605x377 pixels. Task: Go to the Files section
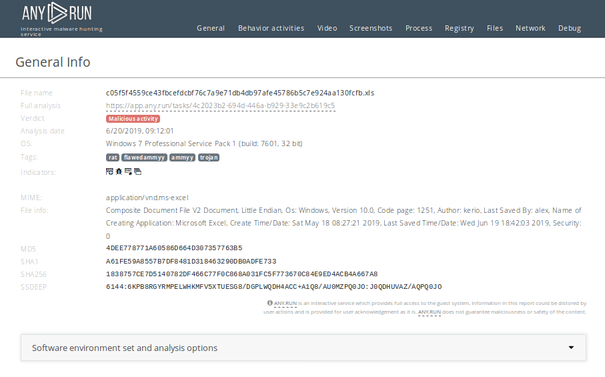pyautogui.click(x=495, y=28)
